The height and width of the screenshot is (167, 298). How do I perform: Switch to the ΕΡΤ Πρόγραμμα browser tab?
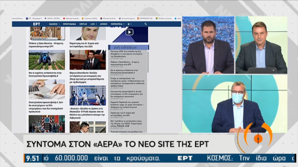coord(34,19)
